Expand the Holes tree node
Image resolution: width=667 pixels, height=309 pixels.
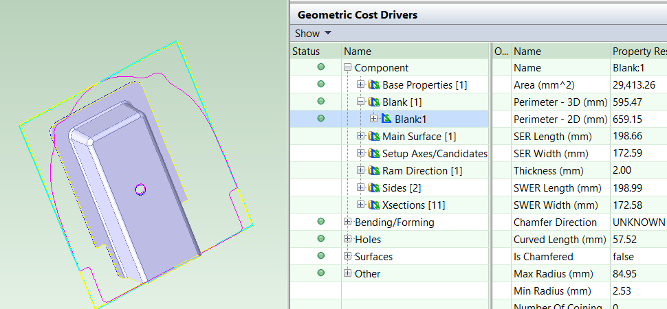point(348,240)
